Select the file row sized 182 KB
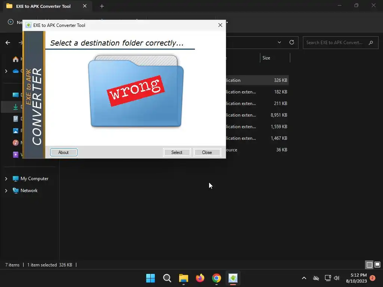Screen dimensions: 383x287 point(257,92)
